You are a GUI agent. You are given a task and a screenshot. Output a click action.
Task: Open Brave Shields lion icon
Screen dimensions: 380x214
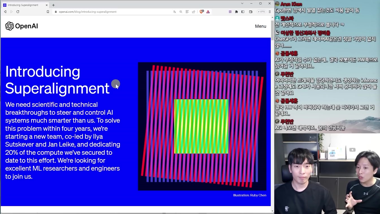(x=202, y=12)
